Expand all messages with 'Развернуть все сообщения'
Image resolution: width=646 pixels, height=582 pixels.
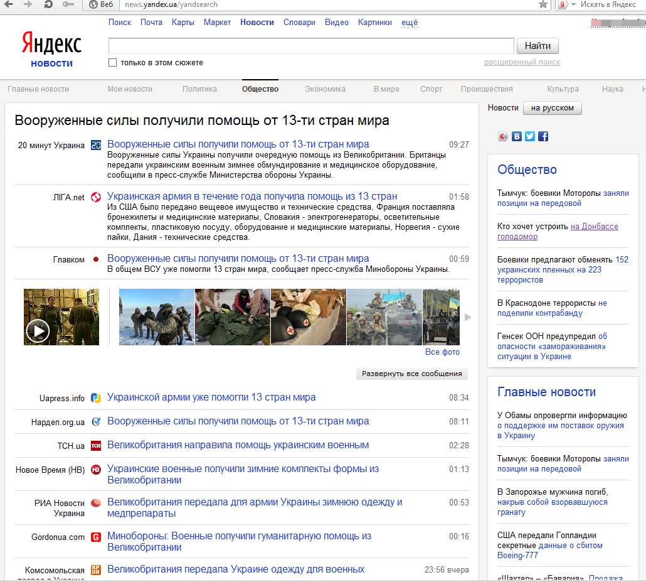coord(412,374)
